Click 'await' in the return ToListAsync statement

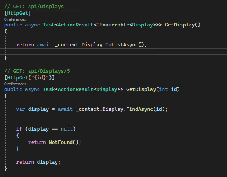[44, 45]
